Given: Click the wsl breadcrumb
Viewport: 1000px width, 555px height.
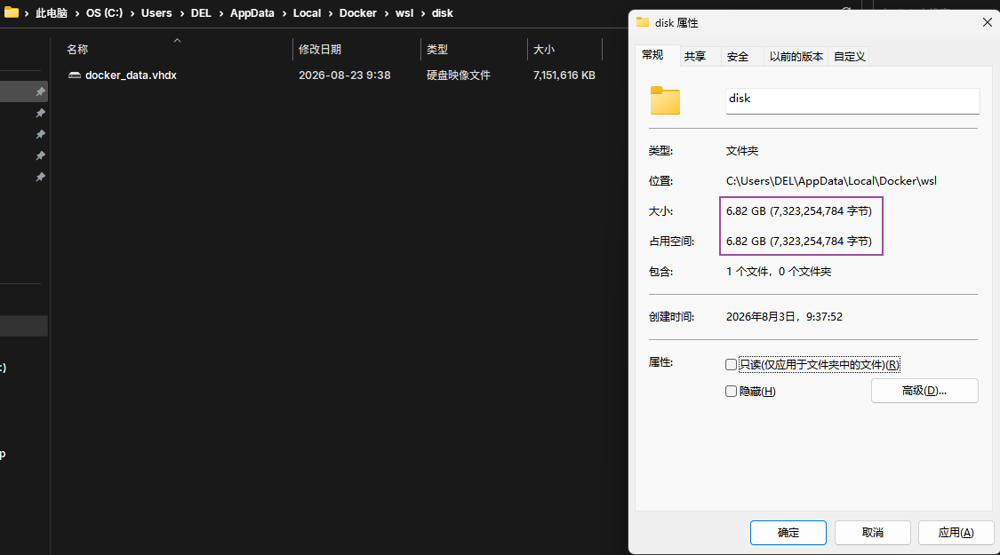Looking at the screenshot, I should [404, 12].
